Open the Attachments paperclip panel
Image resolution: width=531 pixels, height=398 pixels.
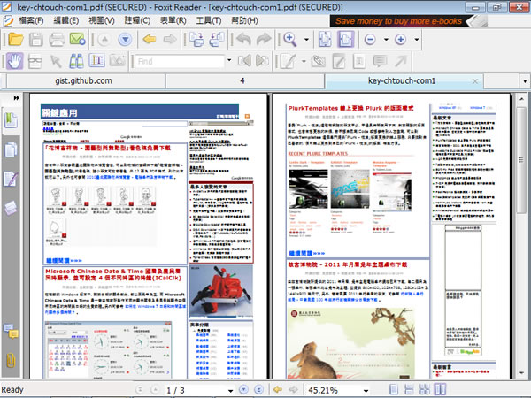pyautogui.click(x=12, y=360)
